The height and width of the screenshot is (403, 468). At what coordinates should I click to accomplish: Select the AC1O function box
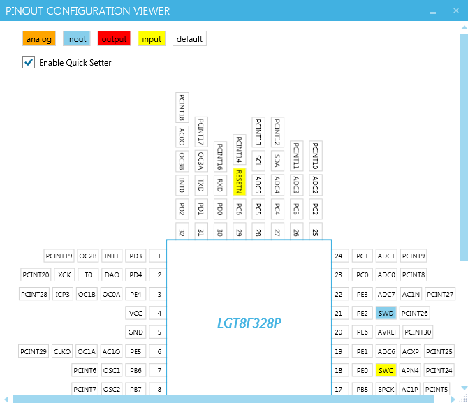click(111, 351)
